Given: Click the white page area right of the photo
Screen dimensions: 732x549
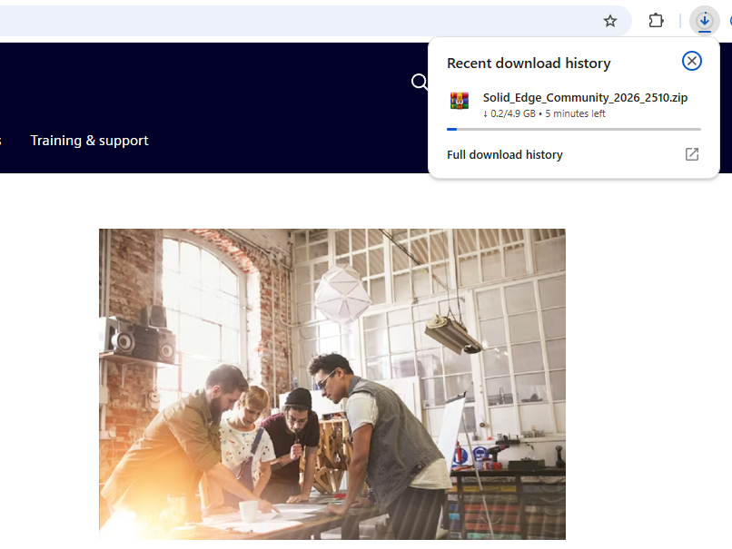Looking at the screenshot, I should 645,363.
